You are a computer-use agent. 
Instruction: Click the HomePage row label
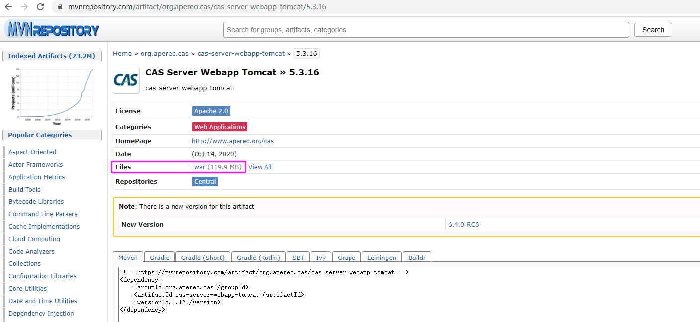(133, 141)
